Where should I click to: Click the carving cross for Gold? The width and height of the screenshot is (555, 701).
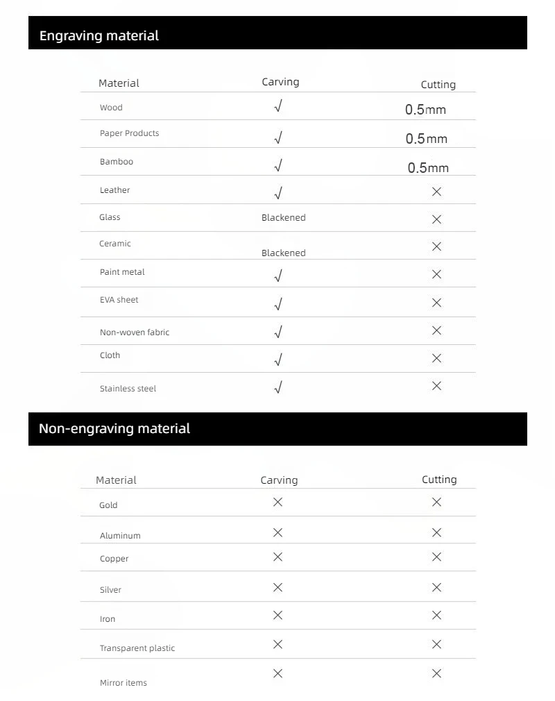tap(277, 502)
